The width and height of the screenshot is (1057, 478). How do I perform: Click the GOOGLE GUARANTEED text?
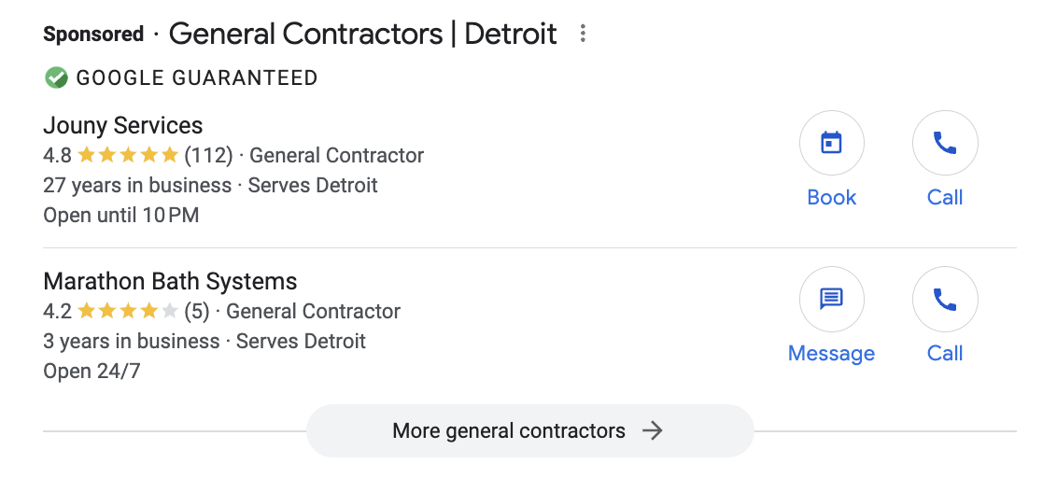pos(196,78)
